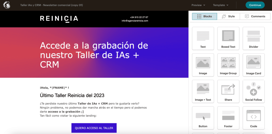Pick the Image block

(x=203, y=65)
